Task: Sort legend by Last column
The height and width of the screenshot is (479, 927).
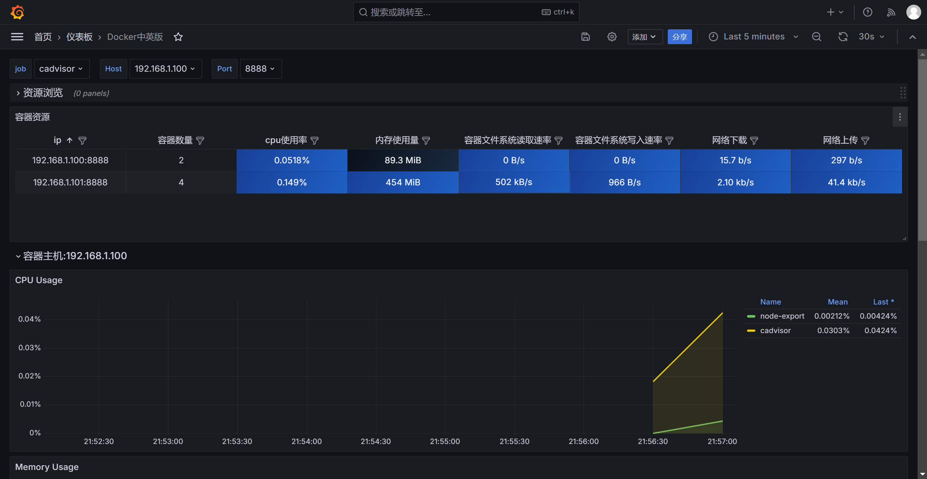Action: click(x=884, y=302)
